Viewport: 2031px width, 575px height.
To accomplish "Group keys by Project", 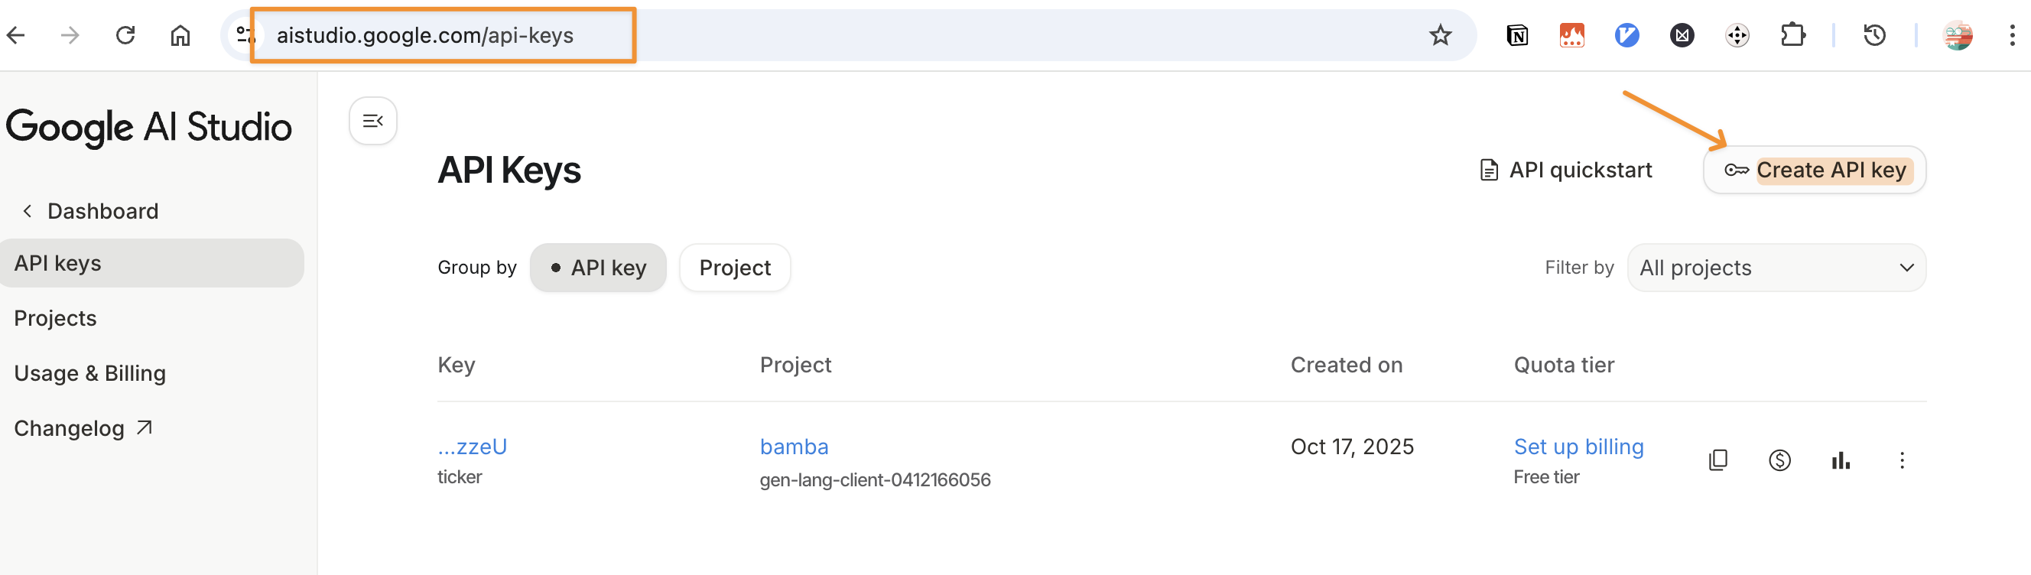I will coord(735,268).
